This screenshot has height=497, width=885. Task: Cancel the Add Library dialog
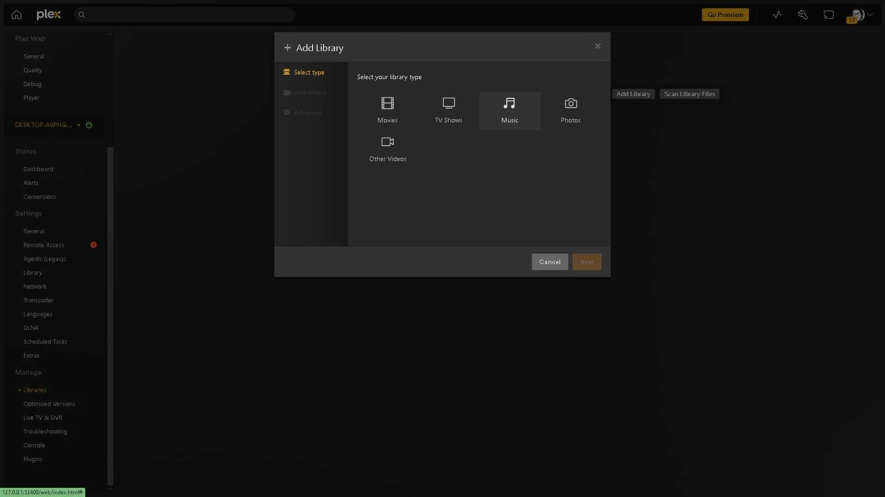point(549,262)
